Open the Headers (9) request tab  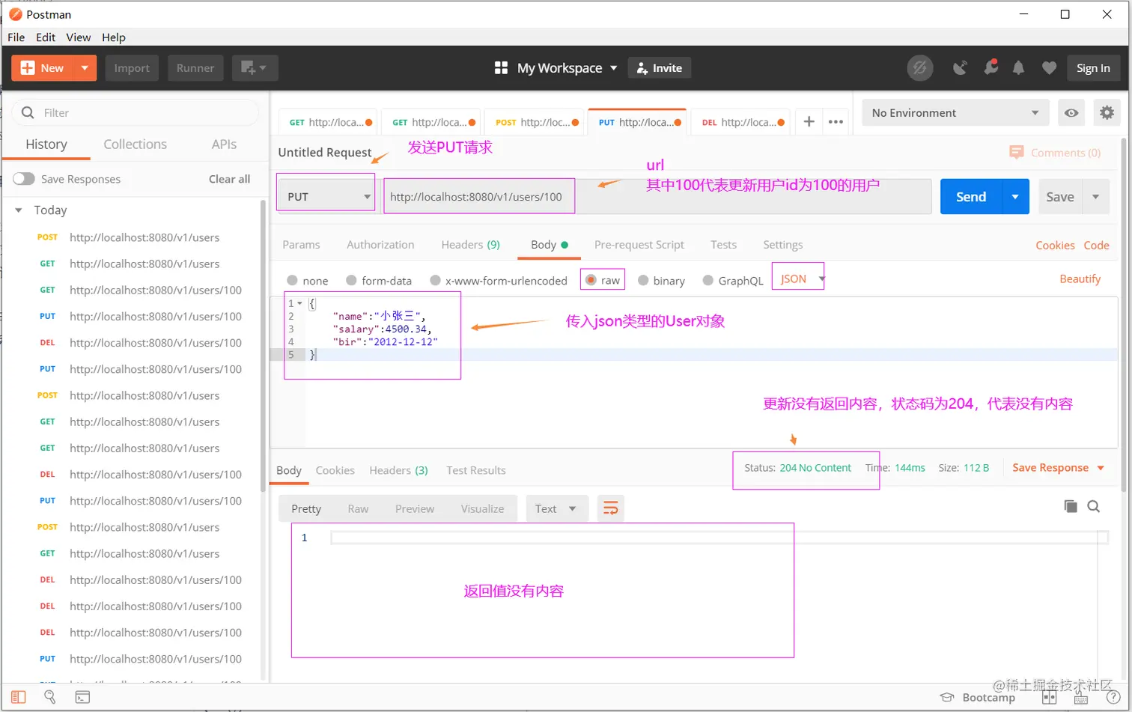pyautogui.click(x=470, y=245)
